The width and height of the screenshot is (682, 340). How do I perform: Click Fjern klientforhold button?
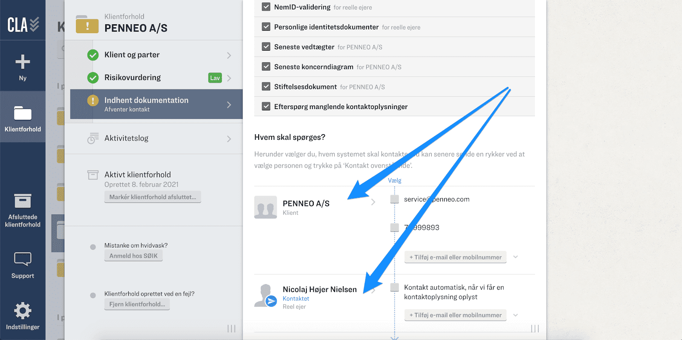[137, 304]
